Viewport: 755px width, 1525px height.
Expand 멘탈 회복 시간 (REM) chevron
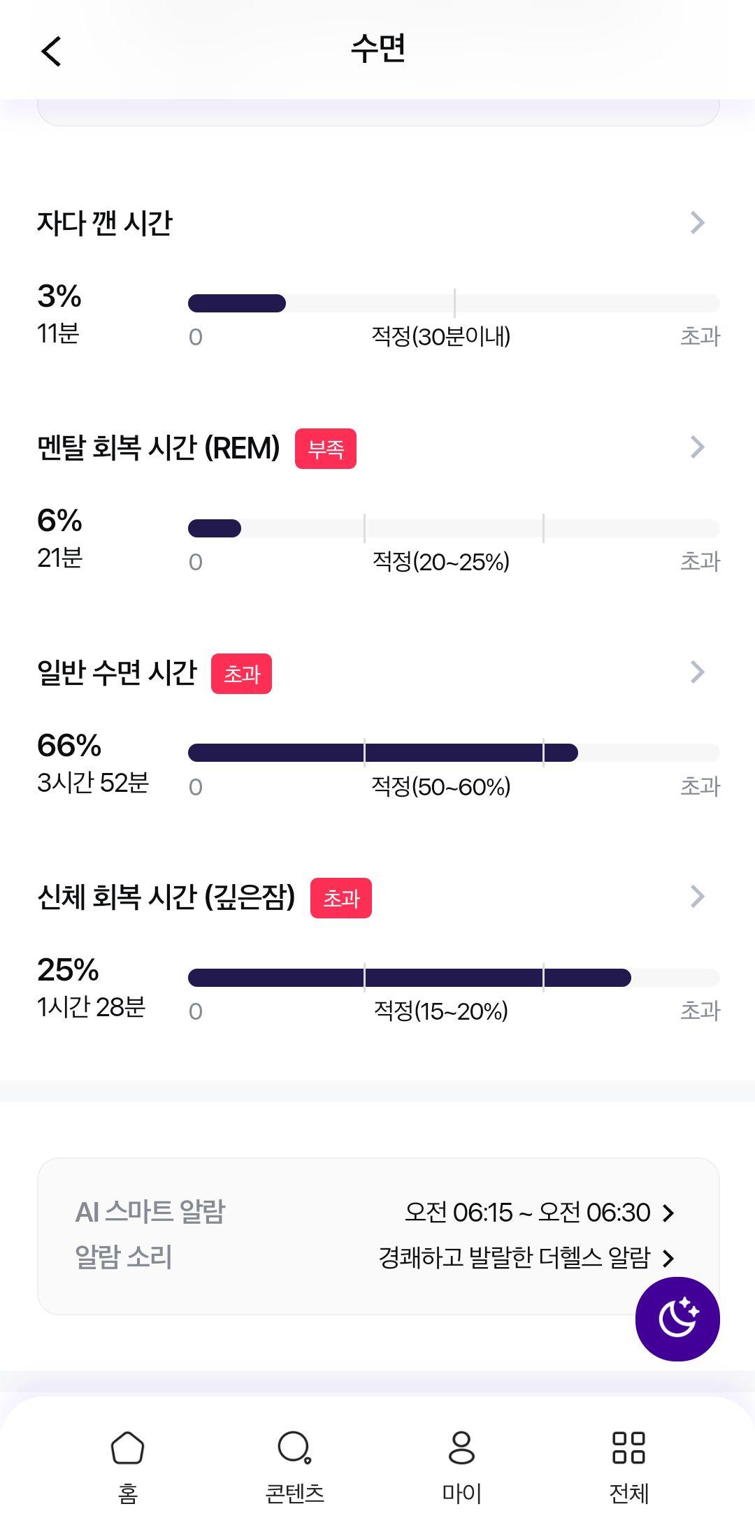point(697,447)
